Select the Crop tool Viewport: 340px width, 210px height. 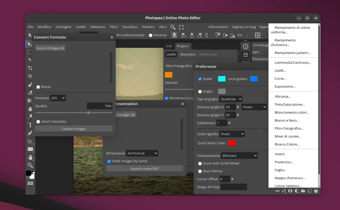[30, 68]
